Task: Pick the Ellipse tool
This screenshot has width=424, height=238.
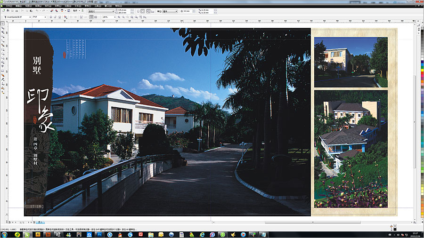Action: tap(3, 53)
